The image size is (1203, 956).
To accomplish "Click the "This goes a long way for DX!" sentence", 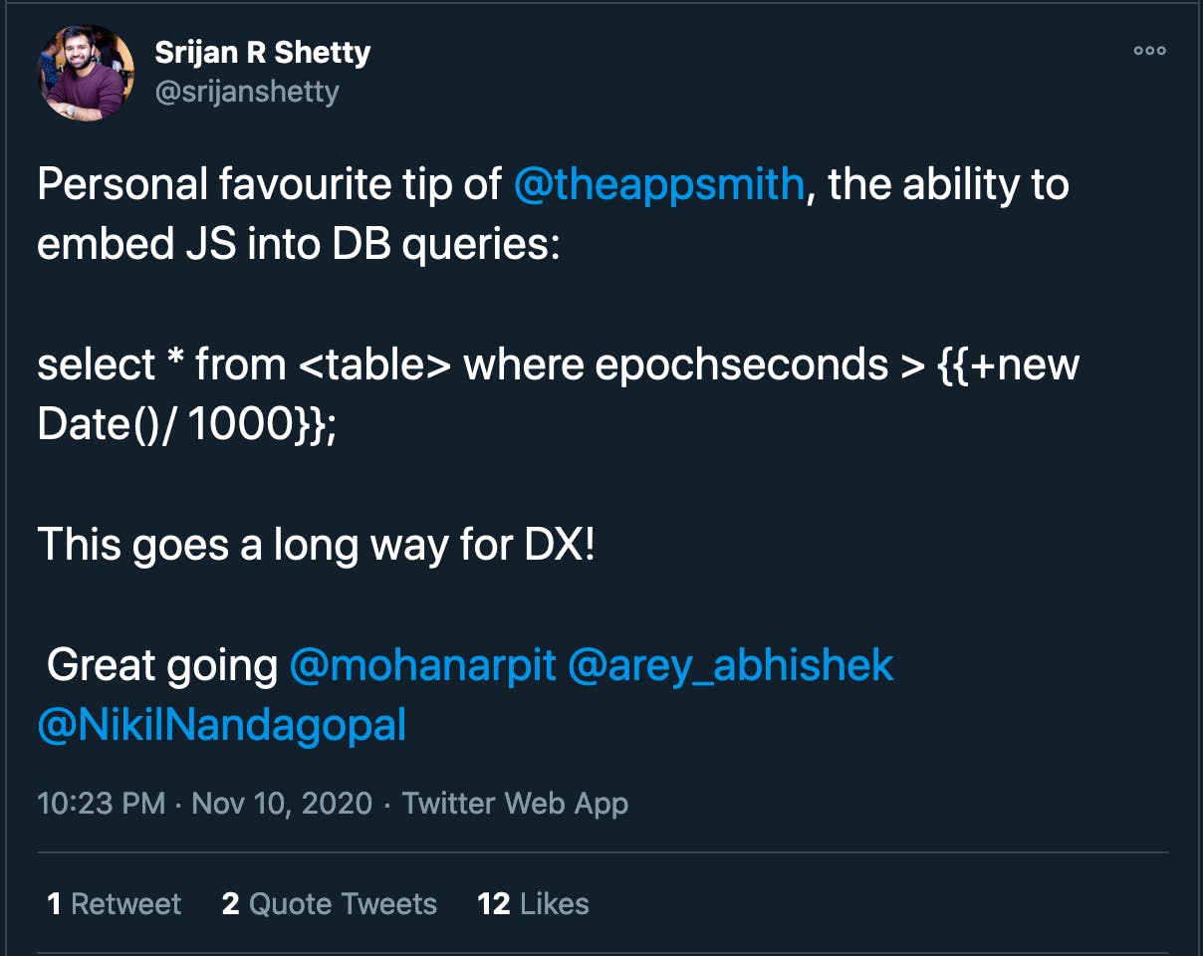I will click(x=316, y=545).
